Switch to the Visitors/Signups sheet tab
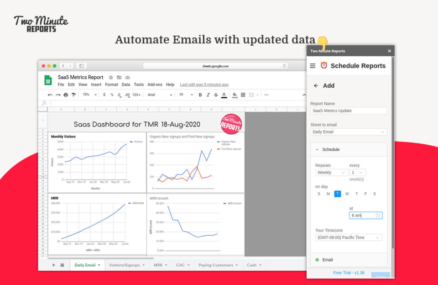Screen dimensions: 438x285 tap(127, 265)
